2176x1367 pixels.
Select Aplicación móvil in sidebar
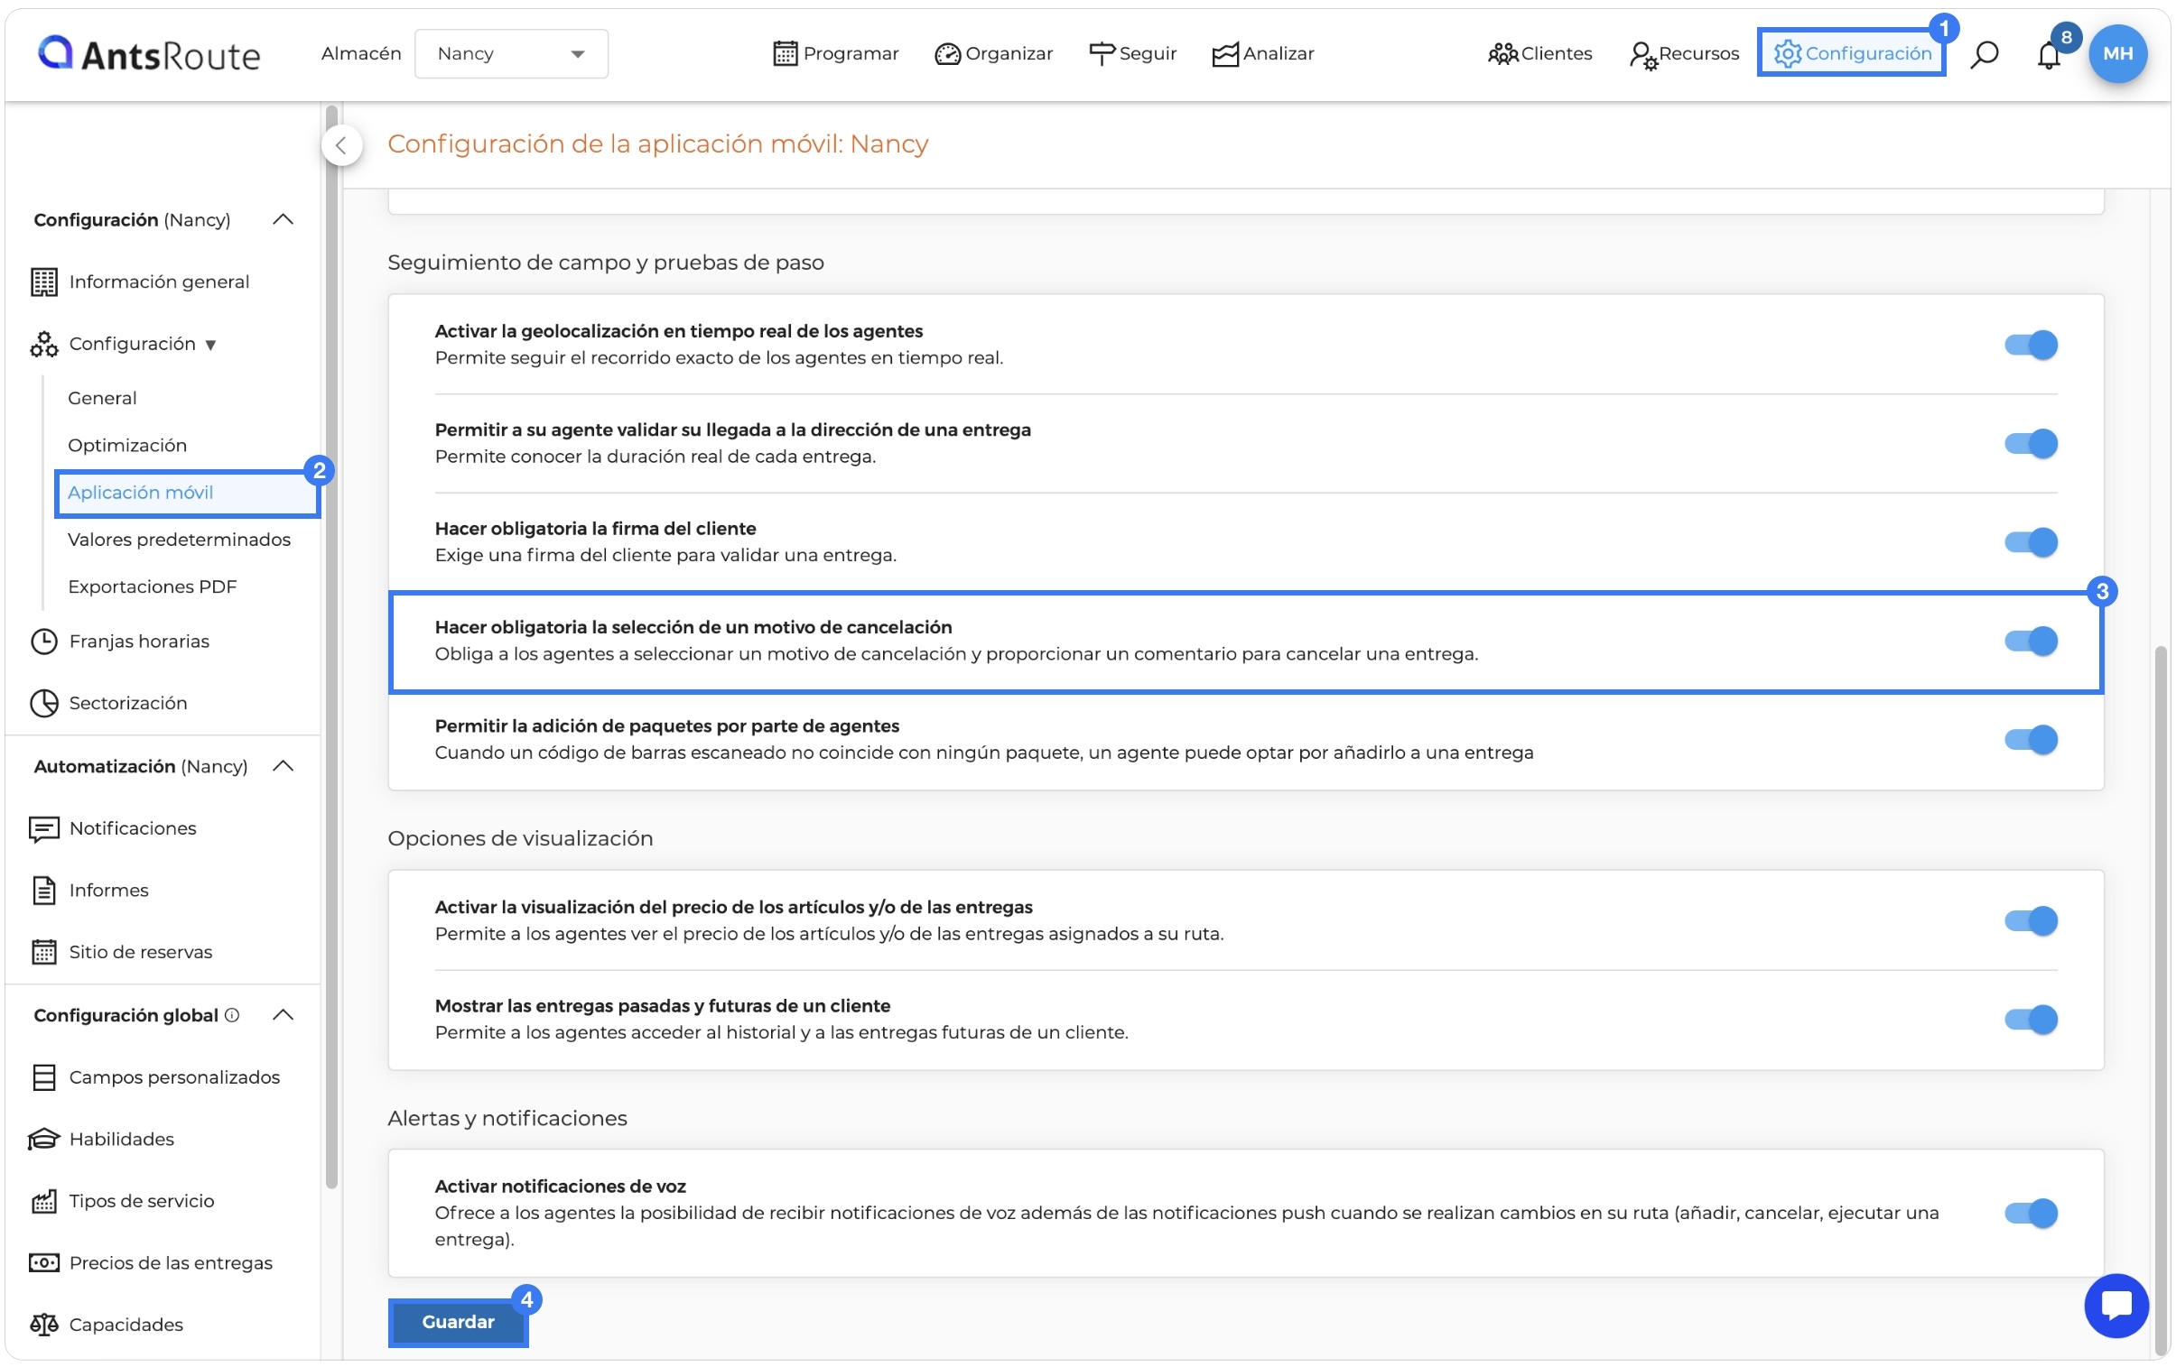pyautogui.click(x=187, y=493)
